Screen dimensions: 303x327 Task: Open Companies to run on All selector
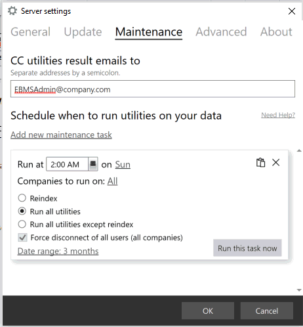[x=112, y=181]
